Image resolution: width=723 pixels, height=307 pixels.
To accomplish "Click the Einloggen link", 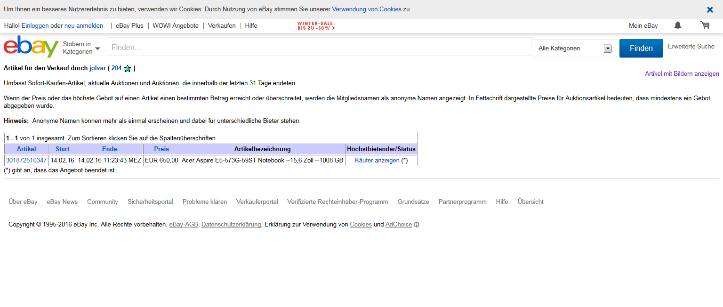I will pyautogui.click(x=35, y=26).
